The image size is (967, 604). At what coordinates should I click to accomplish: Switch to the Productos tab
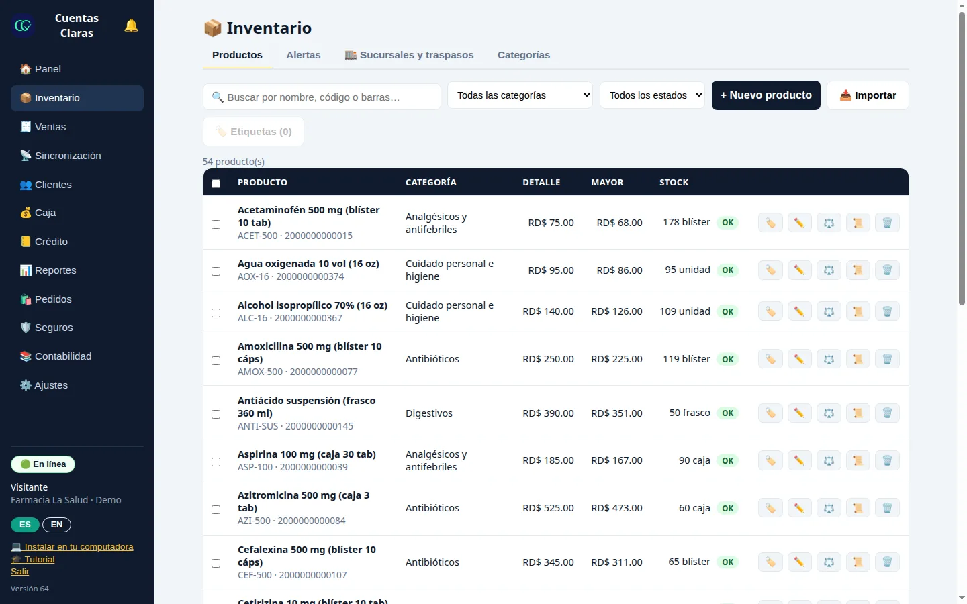tap(237, 55)
